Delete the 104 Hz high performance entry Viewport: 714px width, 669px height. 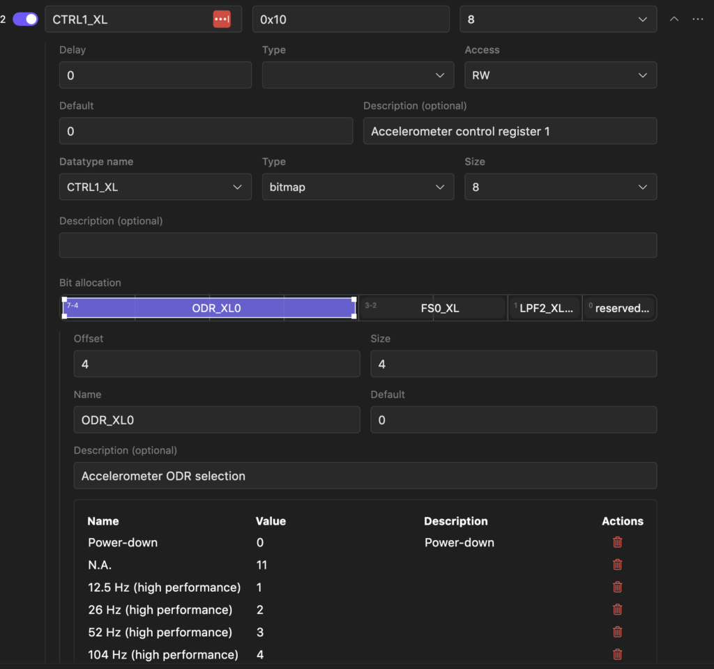click(x=617, y=654)
